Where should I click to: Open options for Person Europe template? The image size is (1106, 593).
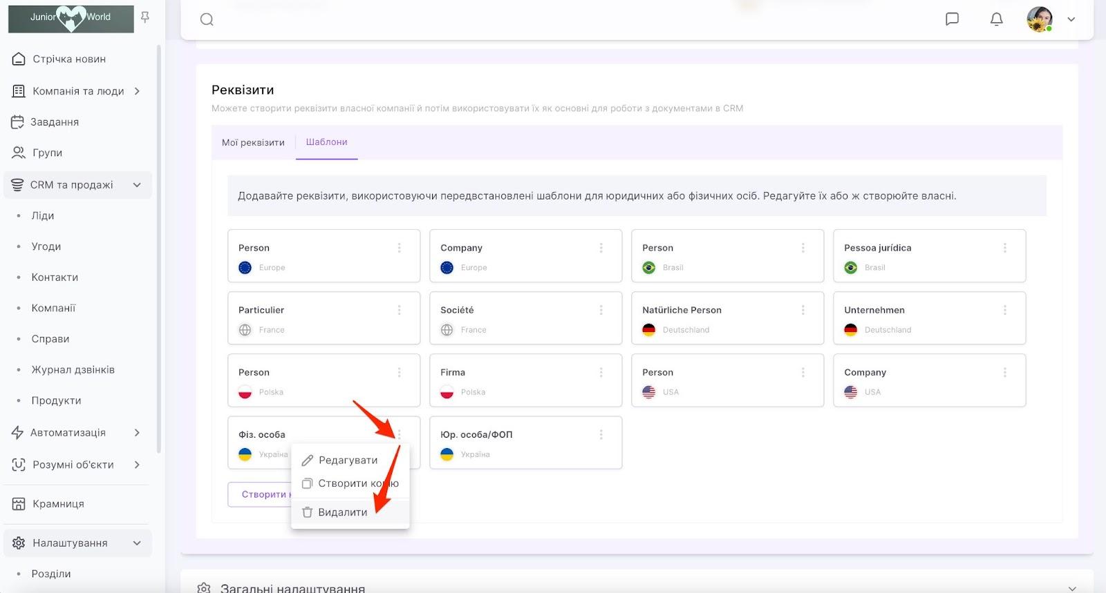click(x=399, y=248)
